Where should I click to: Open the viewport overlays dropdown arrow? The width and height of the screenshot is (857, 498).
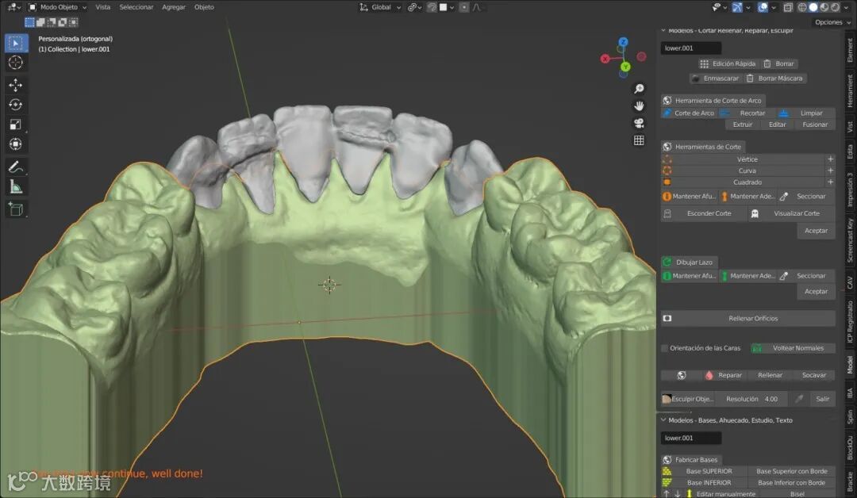(x=774, y=7)
